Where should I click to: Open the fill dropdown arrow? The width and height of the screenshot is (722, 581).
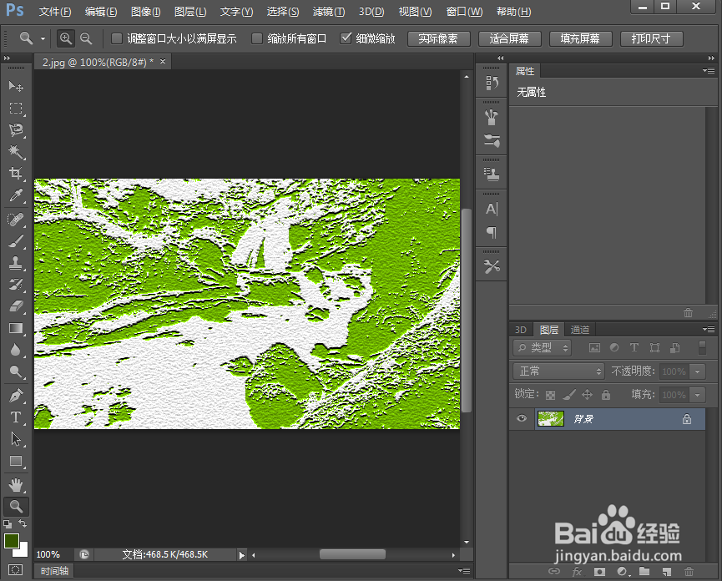pos(698,395)
